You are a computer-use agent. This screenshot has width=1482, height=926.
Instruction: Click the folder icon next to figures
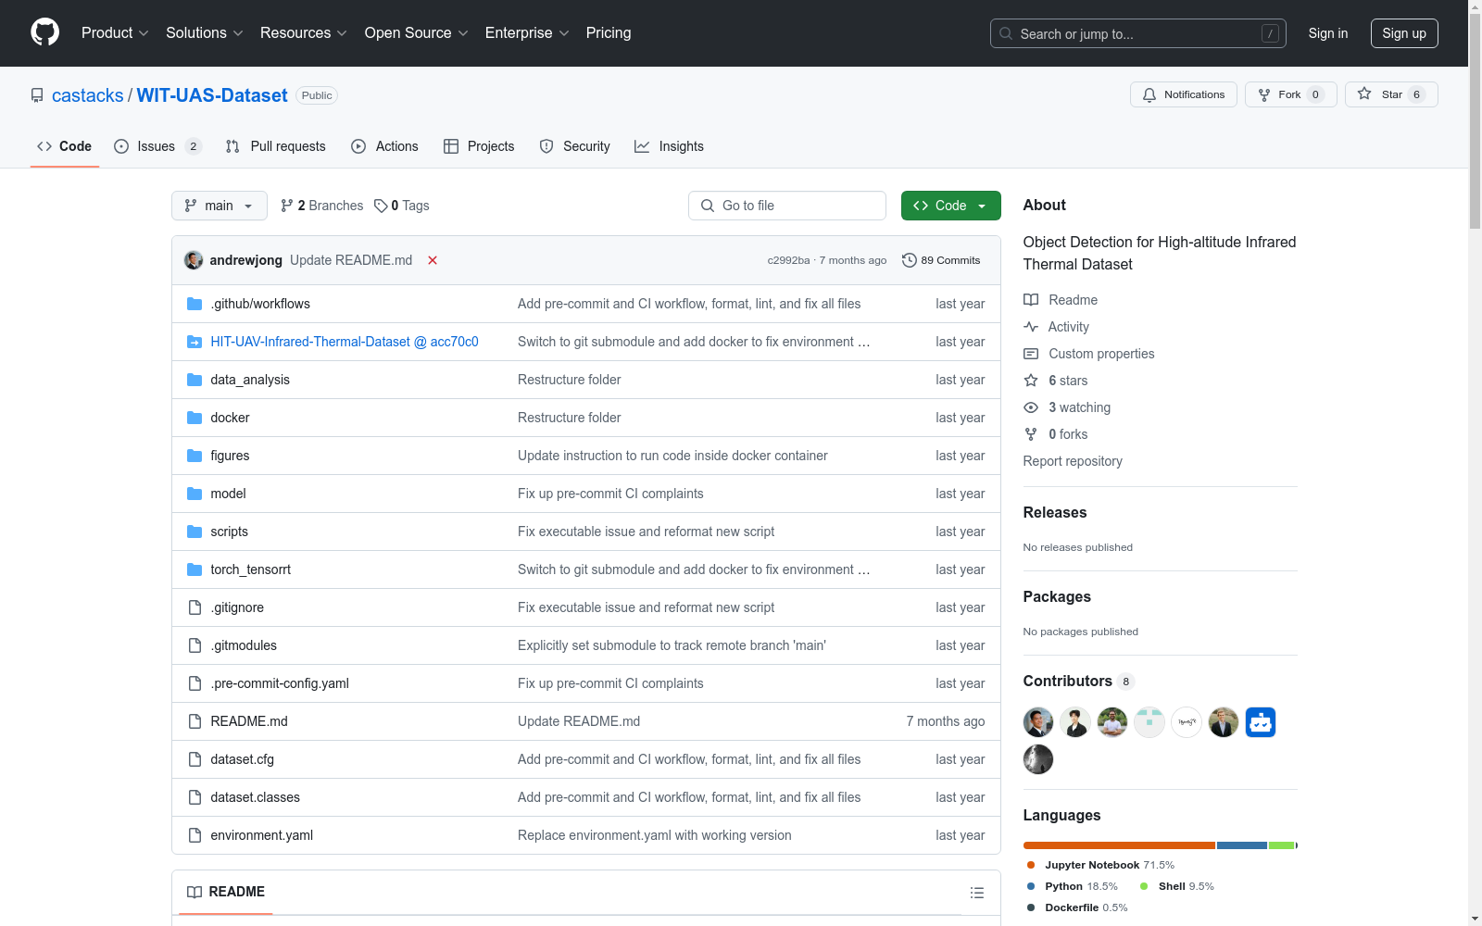195,456
